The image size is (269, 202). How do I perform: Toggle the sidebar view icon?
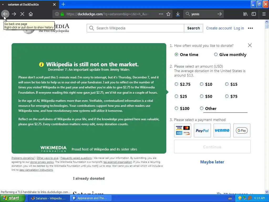(254, 14)
